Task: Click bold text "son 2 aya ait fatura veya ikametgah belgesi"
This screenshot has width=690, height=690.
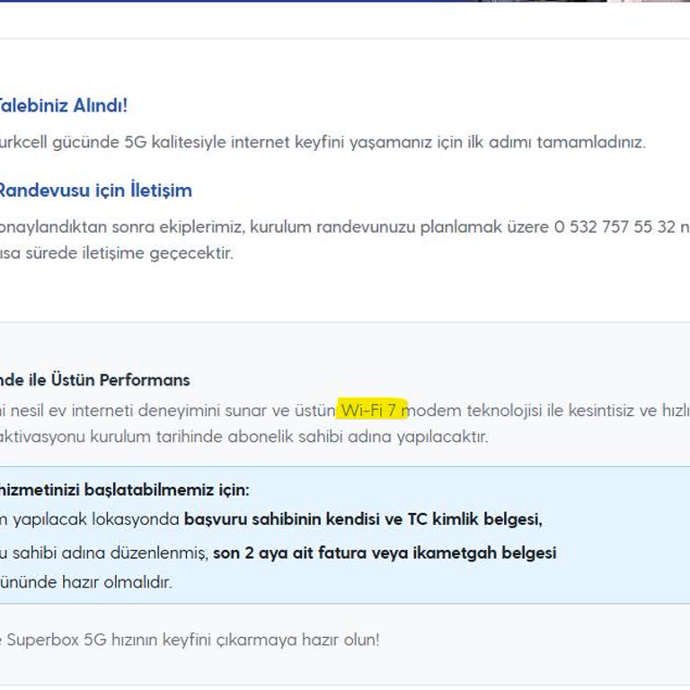Action: tap(385, 553)
